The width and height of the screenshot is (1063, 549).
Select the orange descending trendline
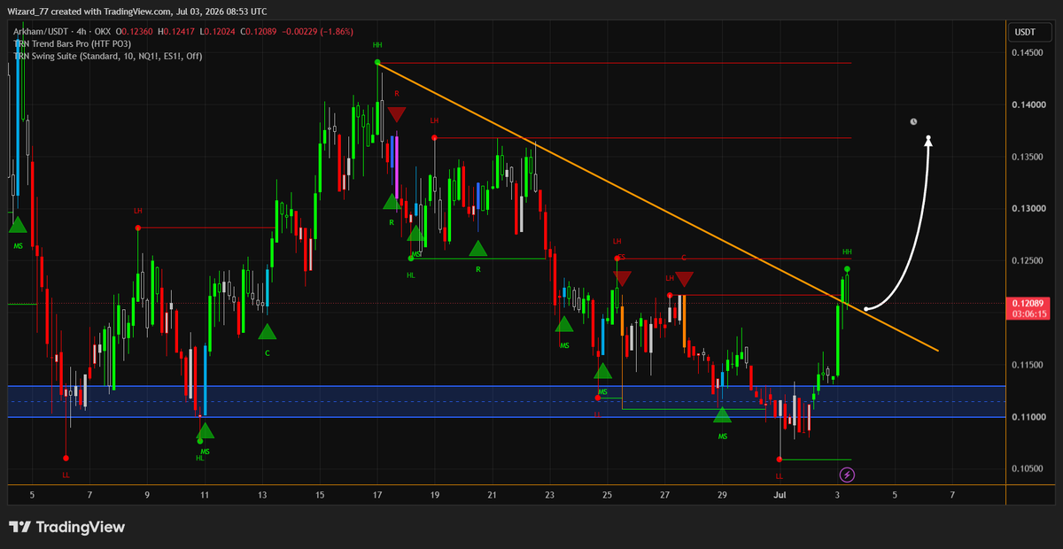click(x=657, y=206)
